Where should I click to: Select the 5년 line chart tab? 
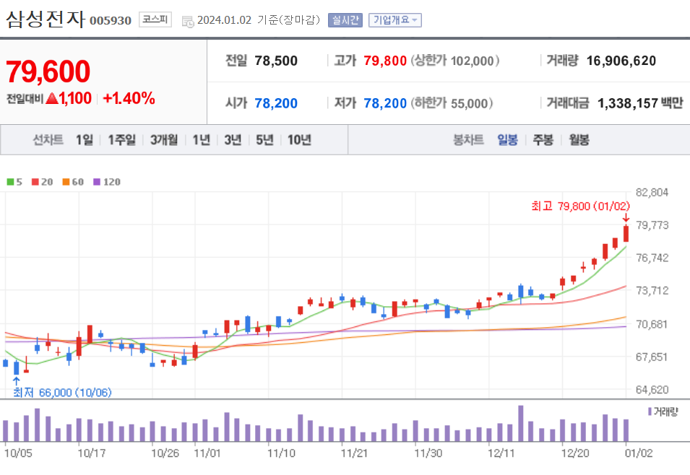pyautogui.click(x=265, y=140)
